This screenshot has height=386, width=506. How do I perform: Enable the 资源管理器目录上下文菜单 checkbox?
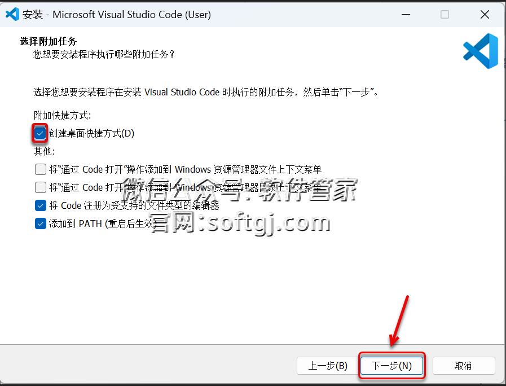tap(41, 187)
